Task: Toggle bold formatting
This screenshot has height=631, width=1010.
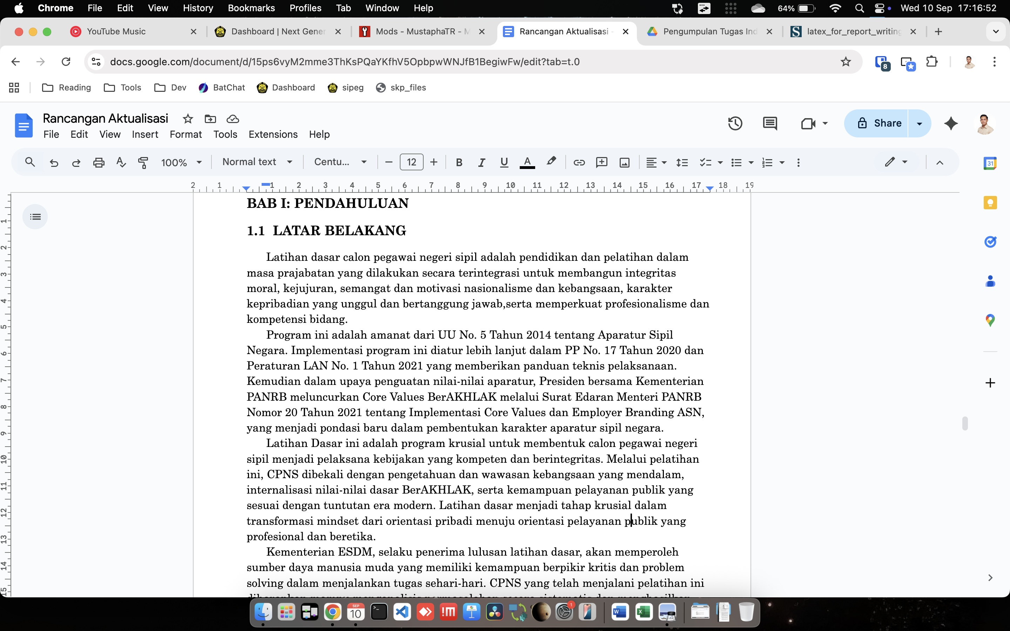Action: (459, 162)
